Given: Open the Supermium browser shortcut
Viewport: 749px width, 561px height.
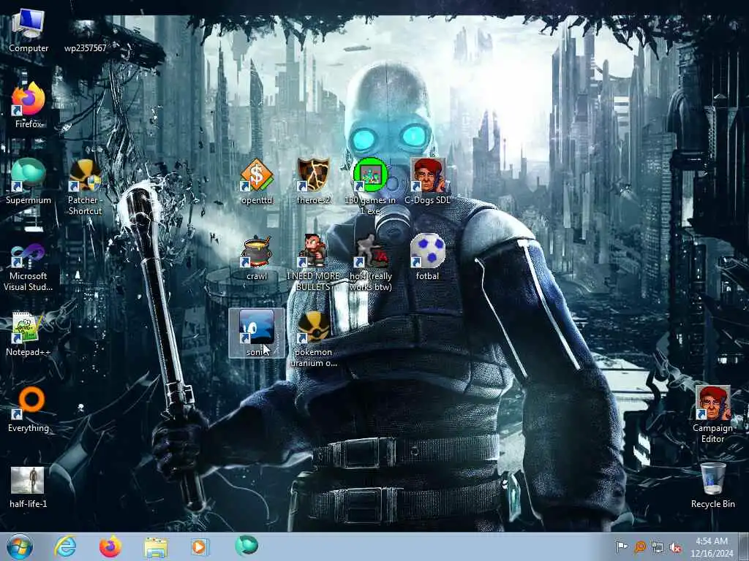Looking at the screenshot, I should click(29, 181).
